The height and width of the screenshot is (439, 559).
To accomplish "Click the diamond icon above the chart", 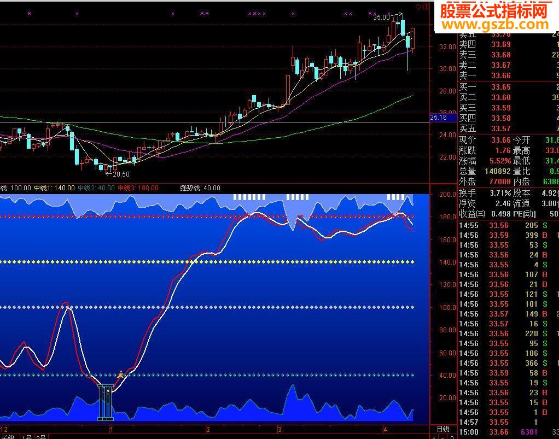I will pos(418,7).
